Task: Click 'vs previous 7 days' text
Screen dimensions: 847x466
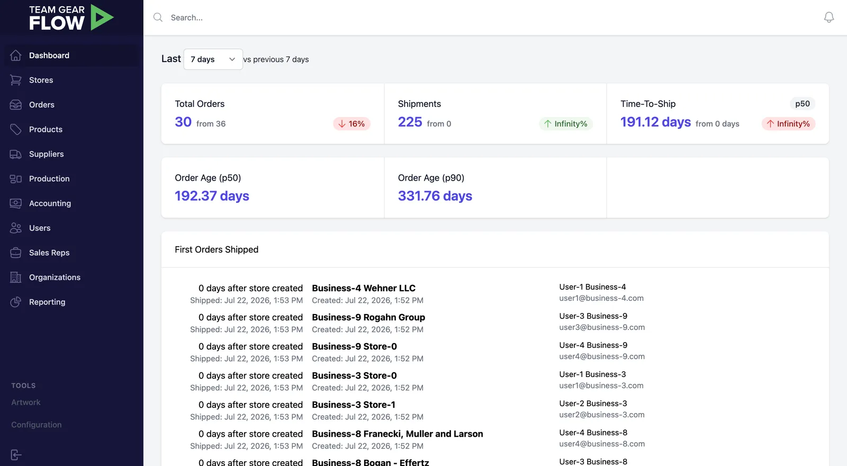Action: 276,59
